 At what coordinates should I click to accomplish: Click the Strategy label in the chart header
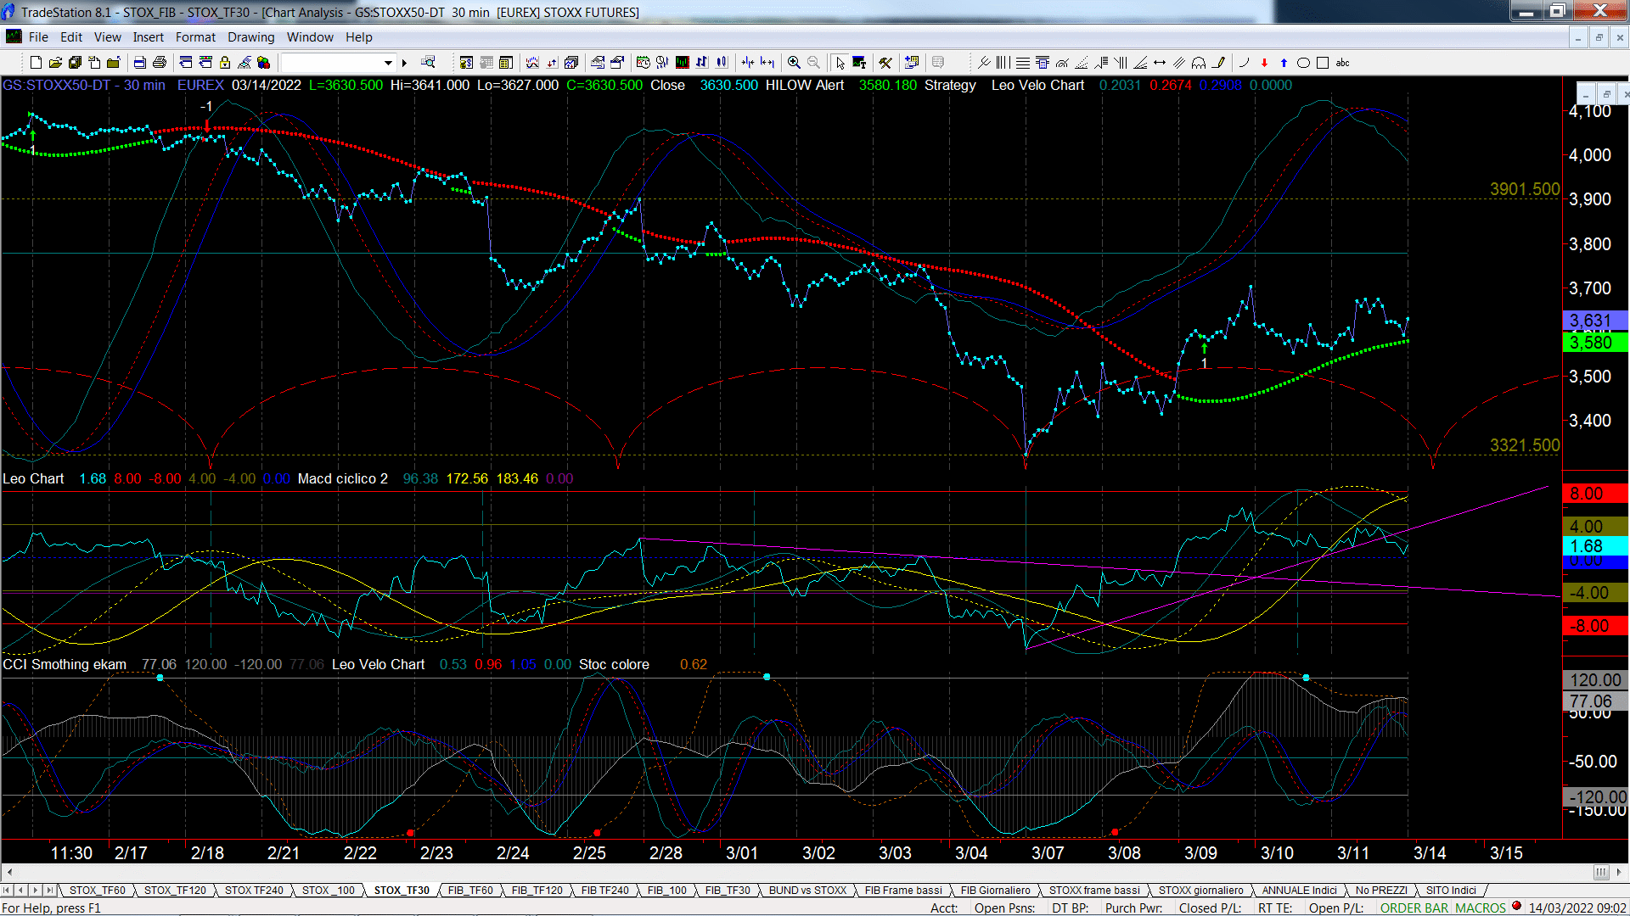tap(950, 85)
